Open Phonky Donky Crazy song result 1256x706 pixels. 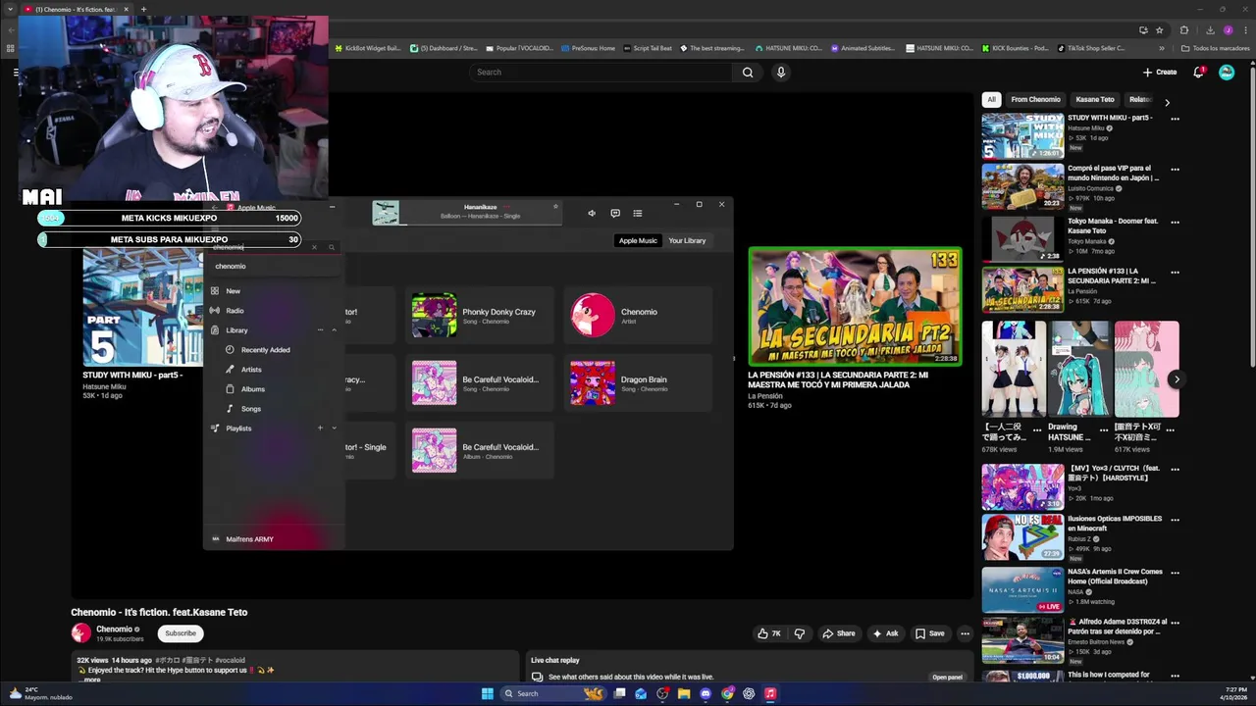pyautogui.click(x=480, y=315)
